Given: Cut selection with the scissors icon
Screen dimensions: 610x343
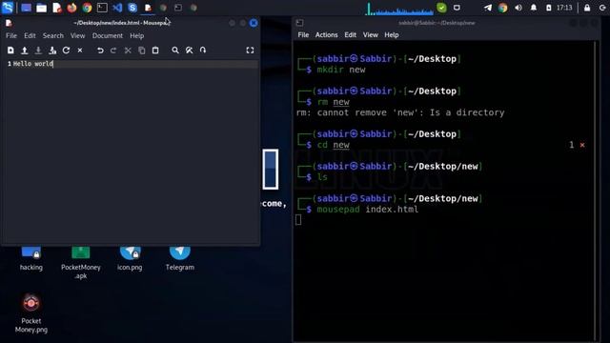Looking at the screenshot, I should pyautogui.click(x=128, y=50).
